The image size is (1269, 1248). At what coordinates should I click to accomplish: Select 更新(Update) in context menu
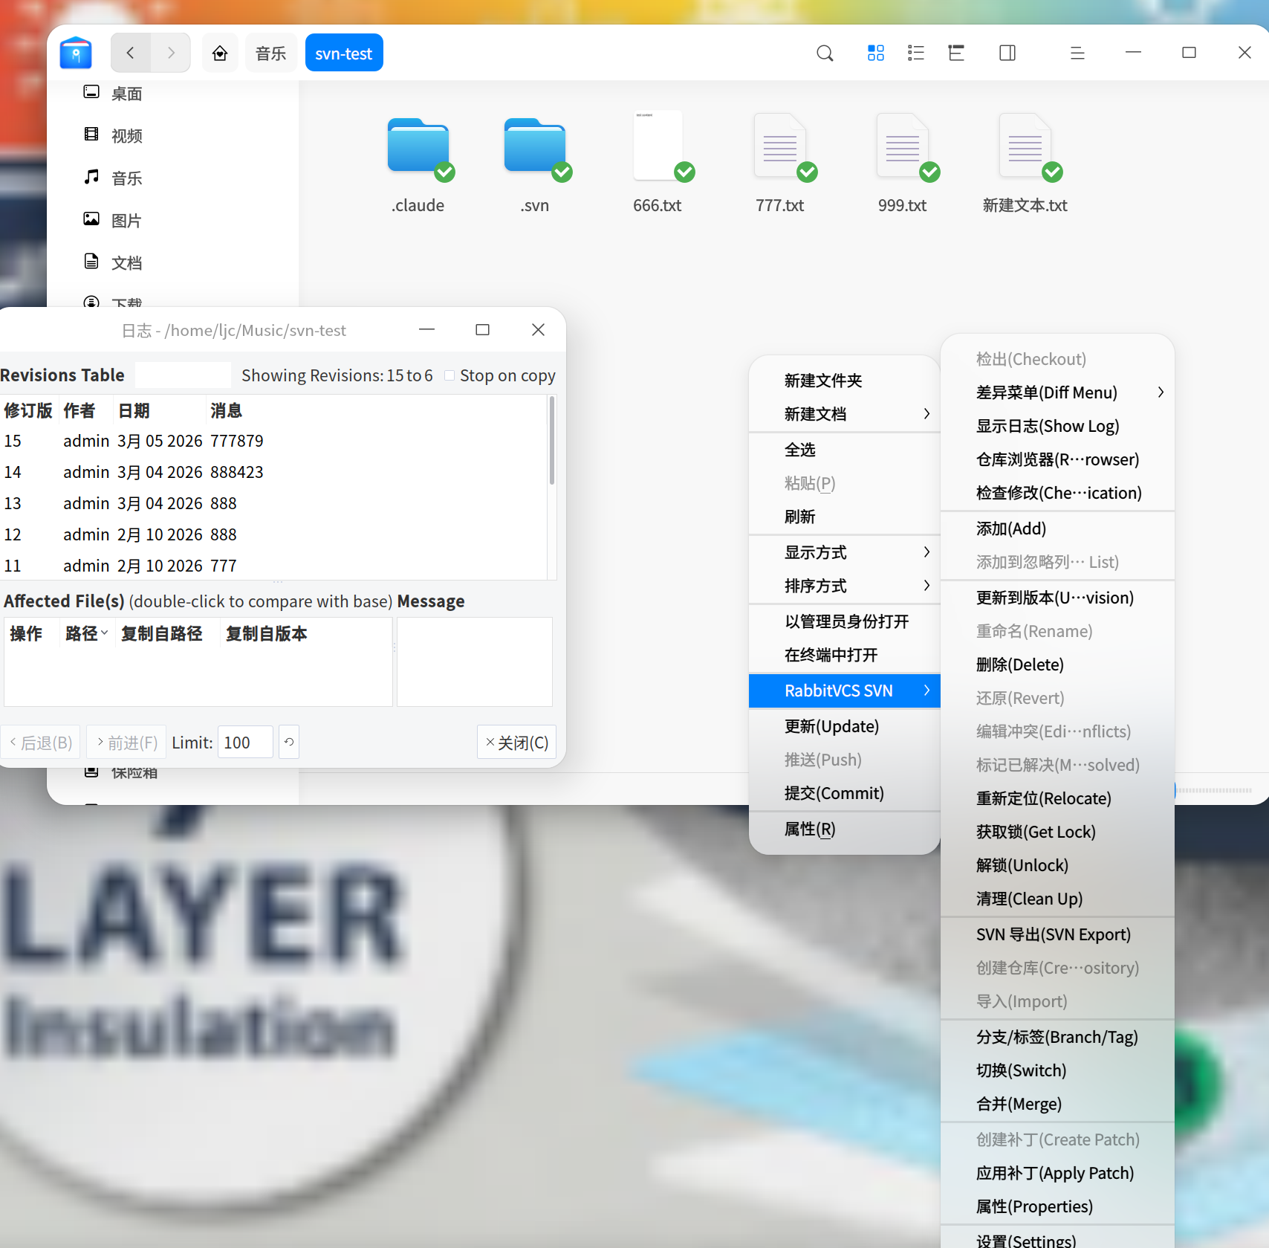[845, 726]
